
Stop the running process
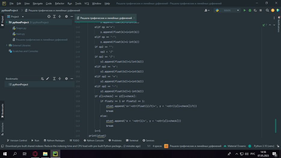[x=261, y=11]
